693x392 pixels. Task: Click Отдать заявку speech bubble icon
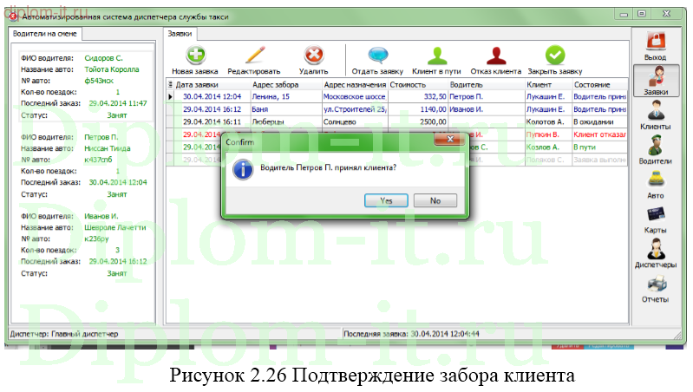point(377,56)
